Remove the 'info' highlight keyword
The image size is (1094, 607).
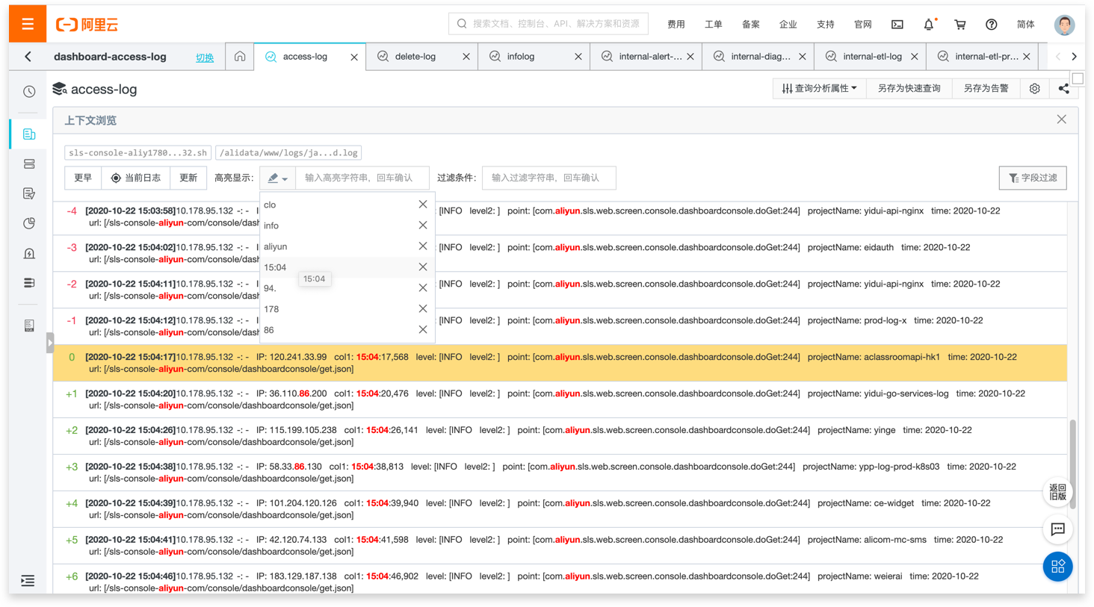pos(423,225)
